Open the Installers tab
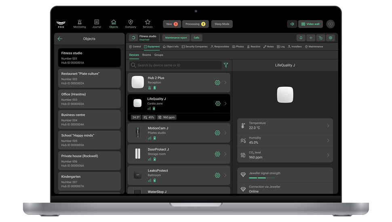This screenshot has height=222, width=392. tap(295, 47)
